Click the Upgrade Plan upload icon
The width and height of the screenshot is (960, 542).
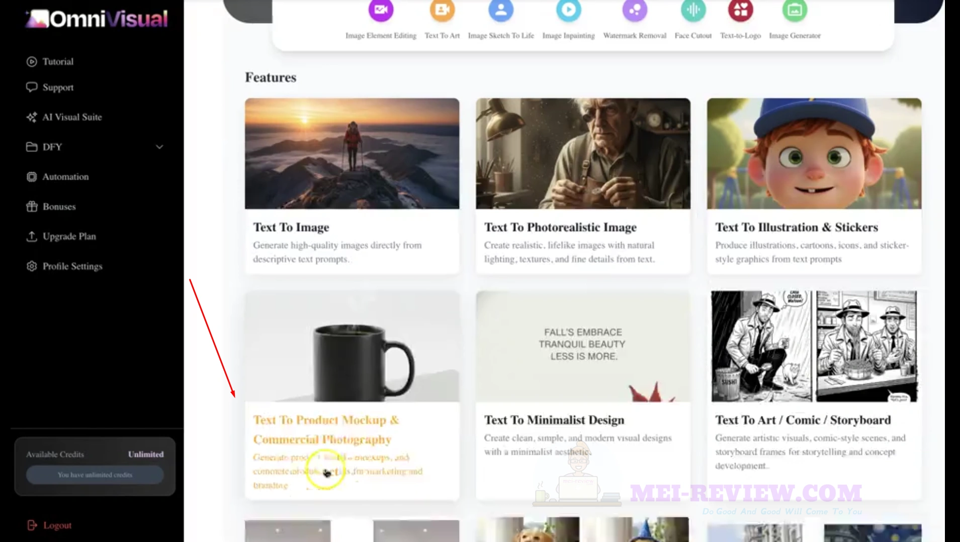coord(32,236)
